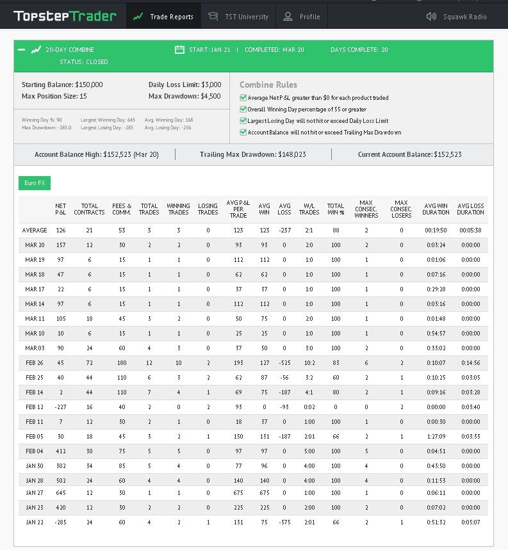
Task: Select the JAN 22 row label
Action: pos(35,522)
